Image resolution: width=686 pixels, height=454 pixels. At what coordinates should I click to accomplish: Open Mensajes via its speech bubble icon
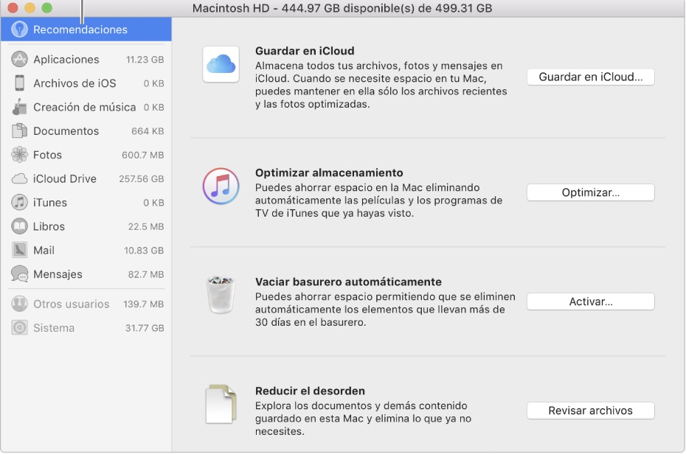click(18, 273)
